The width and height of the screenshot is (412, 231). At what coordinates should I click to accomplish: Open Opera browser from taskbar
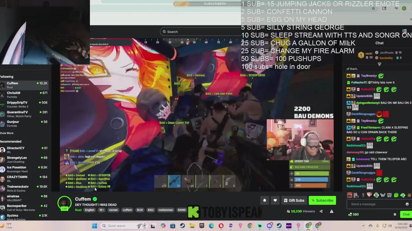coord(221,226)
